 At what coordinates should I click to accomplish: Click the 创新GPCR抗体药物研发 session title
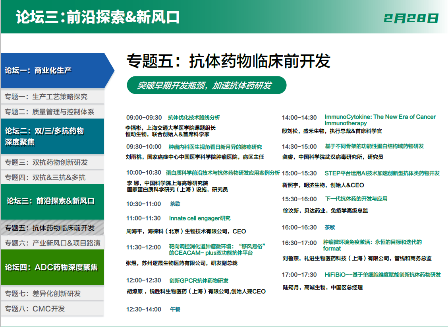199,280
